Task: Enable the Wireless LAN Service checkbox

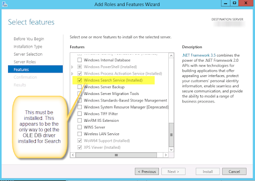Action: pyautogui.click(x=80, y=134)
